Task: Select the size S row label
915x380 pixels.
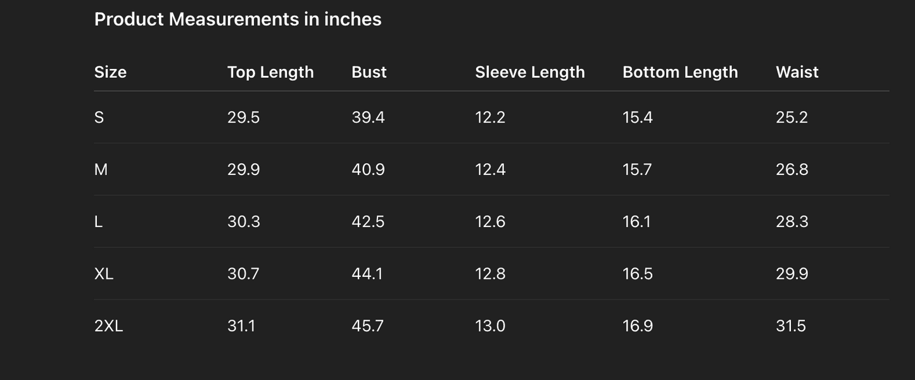Action: tap(99, 118)
